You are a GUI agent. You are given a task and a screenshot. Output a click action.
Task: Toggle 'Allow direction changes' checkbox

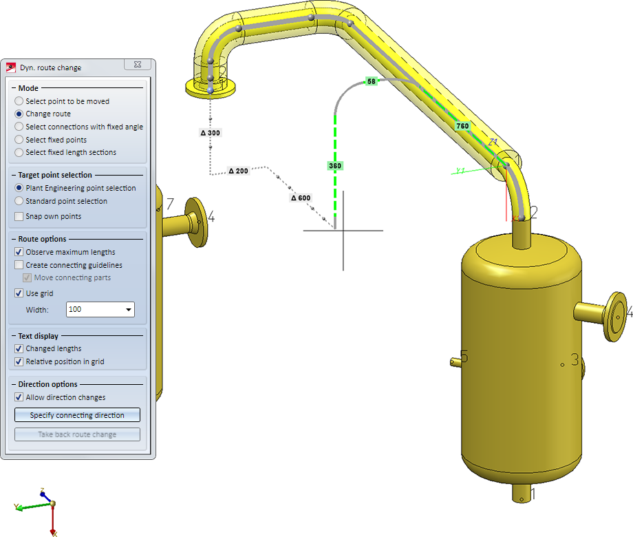point(19,397)
